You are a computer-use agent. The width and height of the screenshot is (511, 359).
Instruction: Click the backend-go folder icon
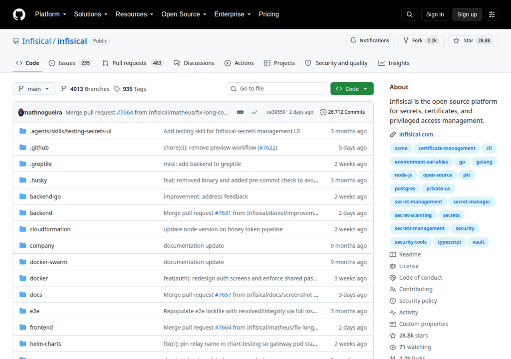click(x=22, y=196)
